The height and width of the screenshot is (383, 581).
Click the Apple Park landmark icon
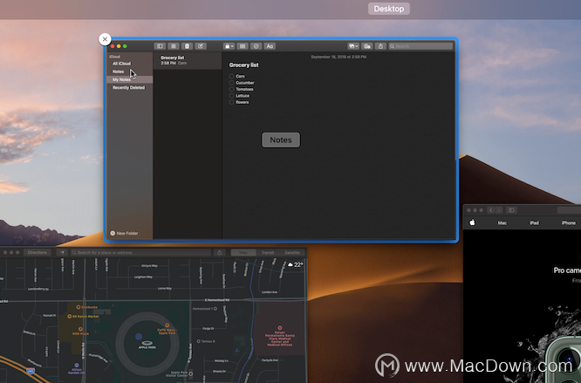147,343
